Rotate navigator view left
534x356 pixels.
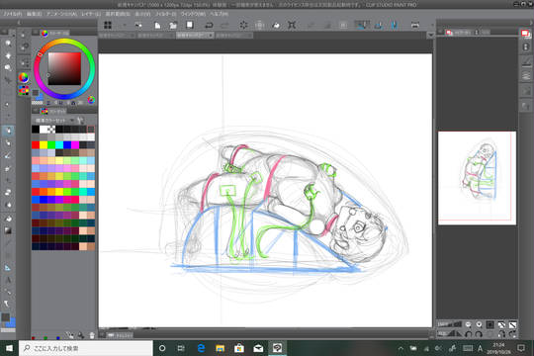click(469, 334)
